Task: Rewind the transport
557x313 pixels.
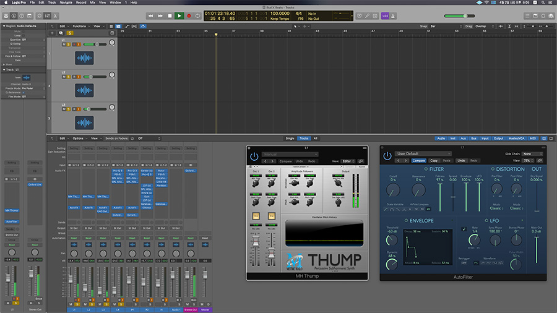Action: point(150,16)
